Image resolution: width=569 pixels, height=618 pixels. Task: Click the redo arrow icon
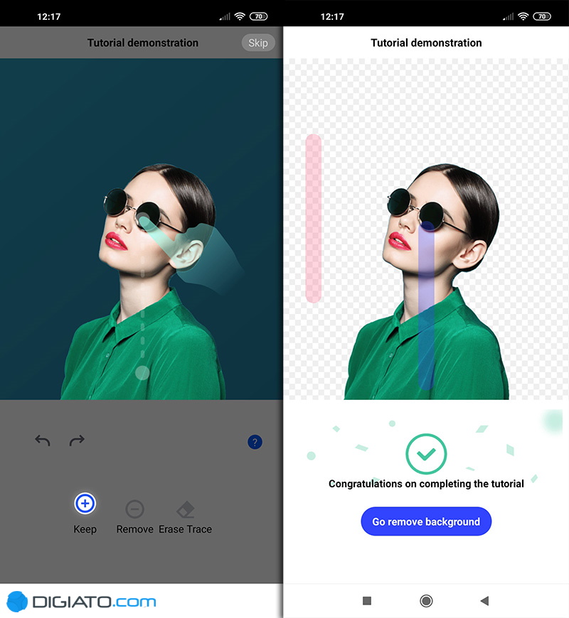(x=77, y=440)
